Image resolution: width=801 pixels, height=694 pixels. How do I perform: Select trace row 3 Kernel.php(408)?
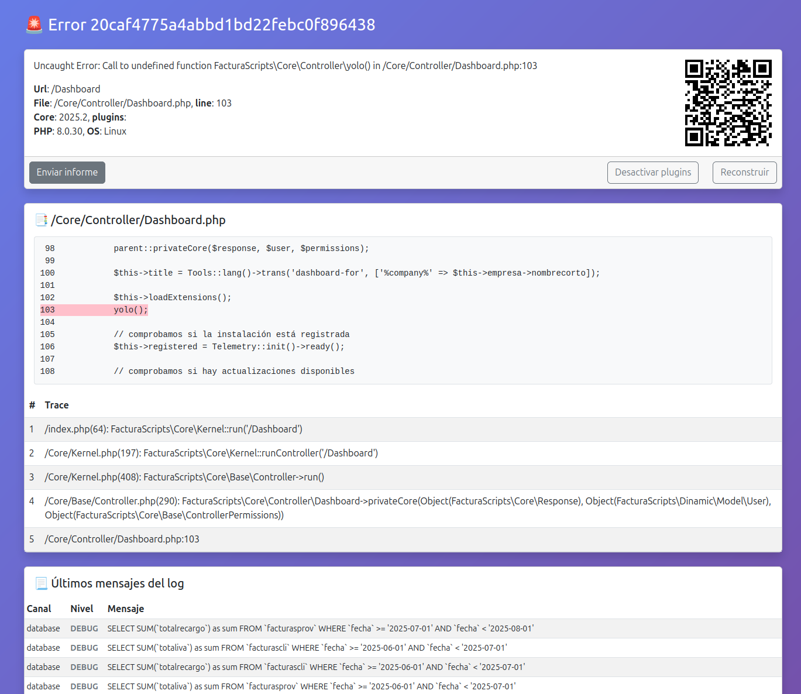(184, 477)
